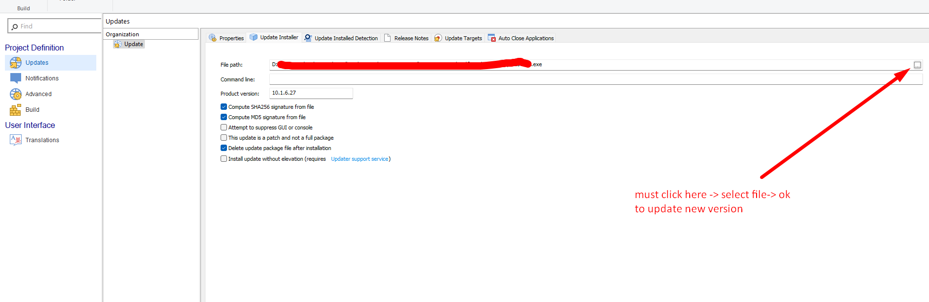Open the Release Notes tab

coord(406,38)
